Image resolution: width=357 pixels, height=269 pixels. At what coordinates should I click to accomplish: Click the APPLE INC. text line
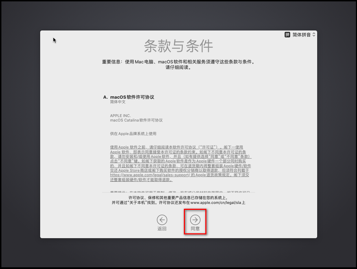pos(121,116)
